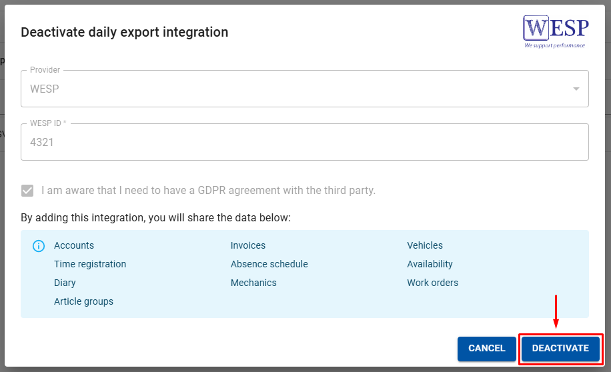
Task: Click the 'Invoices' data item
Action: pos(248,245)
